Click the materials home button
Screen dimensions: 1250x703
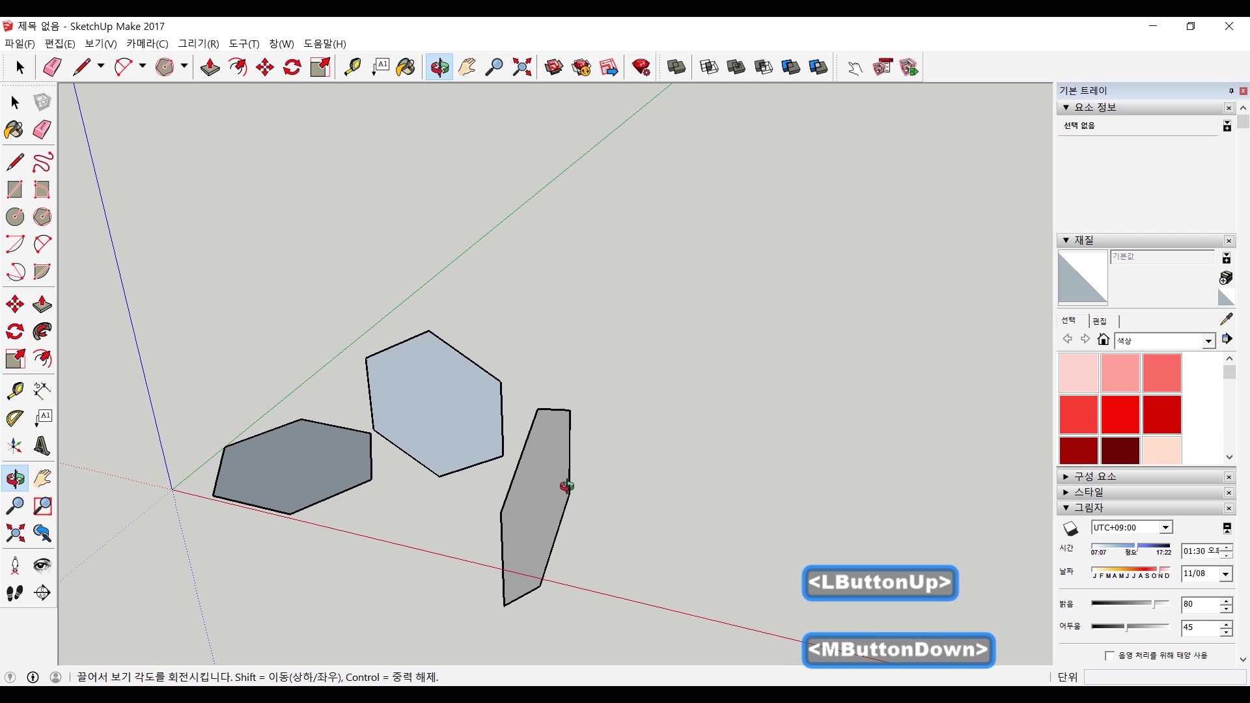point(1103,340)
